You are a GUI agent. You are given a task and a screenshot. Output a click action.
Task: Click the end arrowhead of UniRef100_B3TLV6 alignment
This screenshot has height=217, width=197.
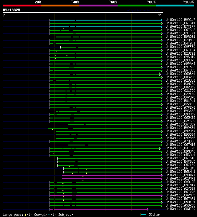160,148
